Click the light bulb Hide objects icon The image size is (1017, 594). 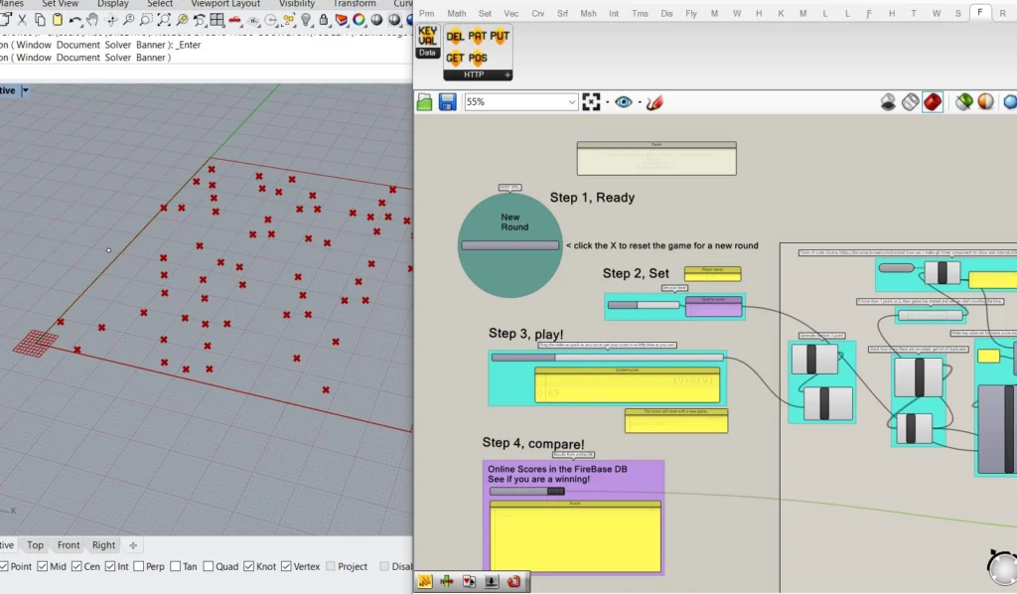coord(306,20)
